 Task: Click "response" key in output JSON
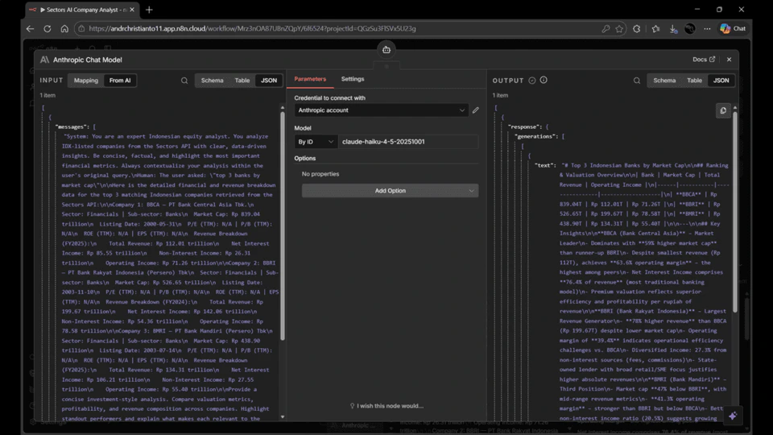pos(525,126)
